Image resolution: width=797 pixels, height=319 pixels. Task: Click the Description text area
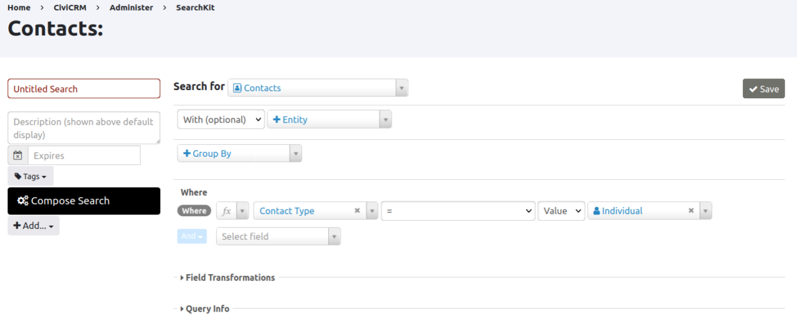pos(83,128)
